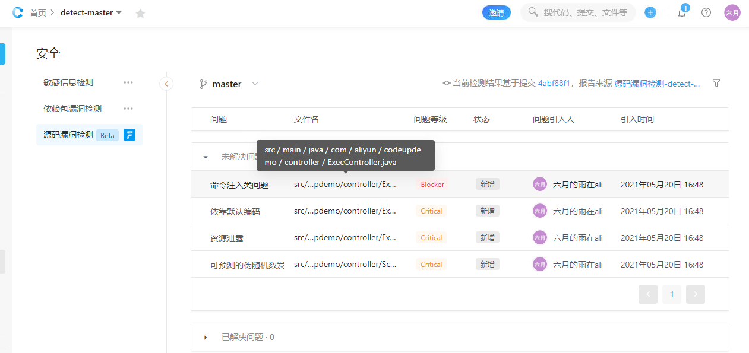The height and width of the screenshot is (353, 749).
Task: Click the blue F icon beside Beta
Action: tap(129, 135)
